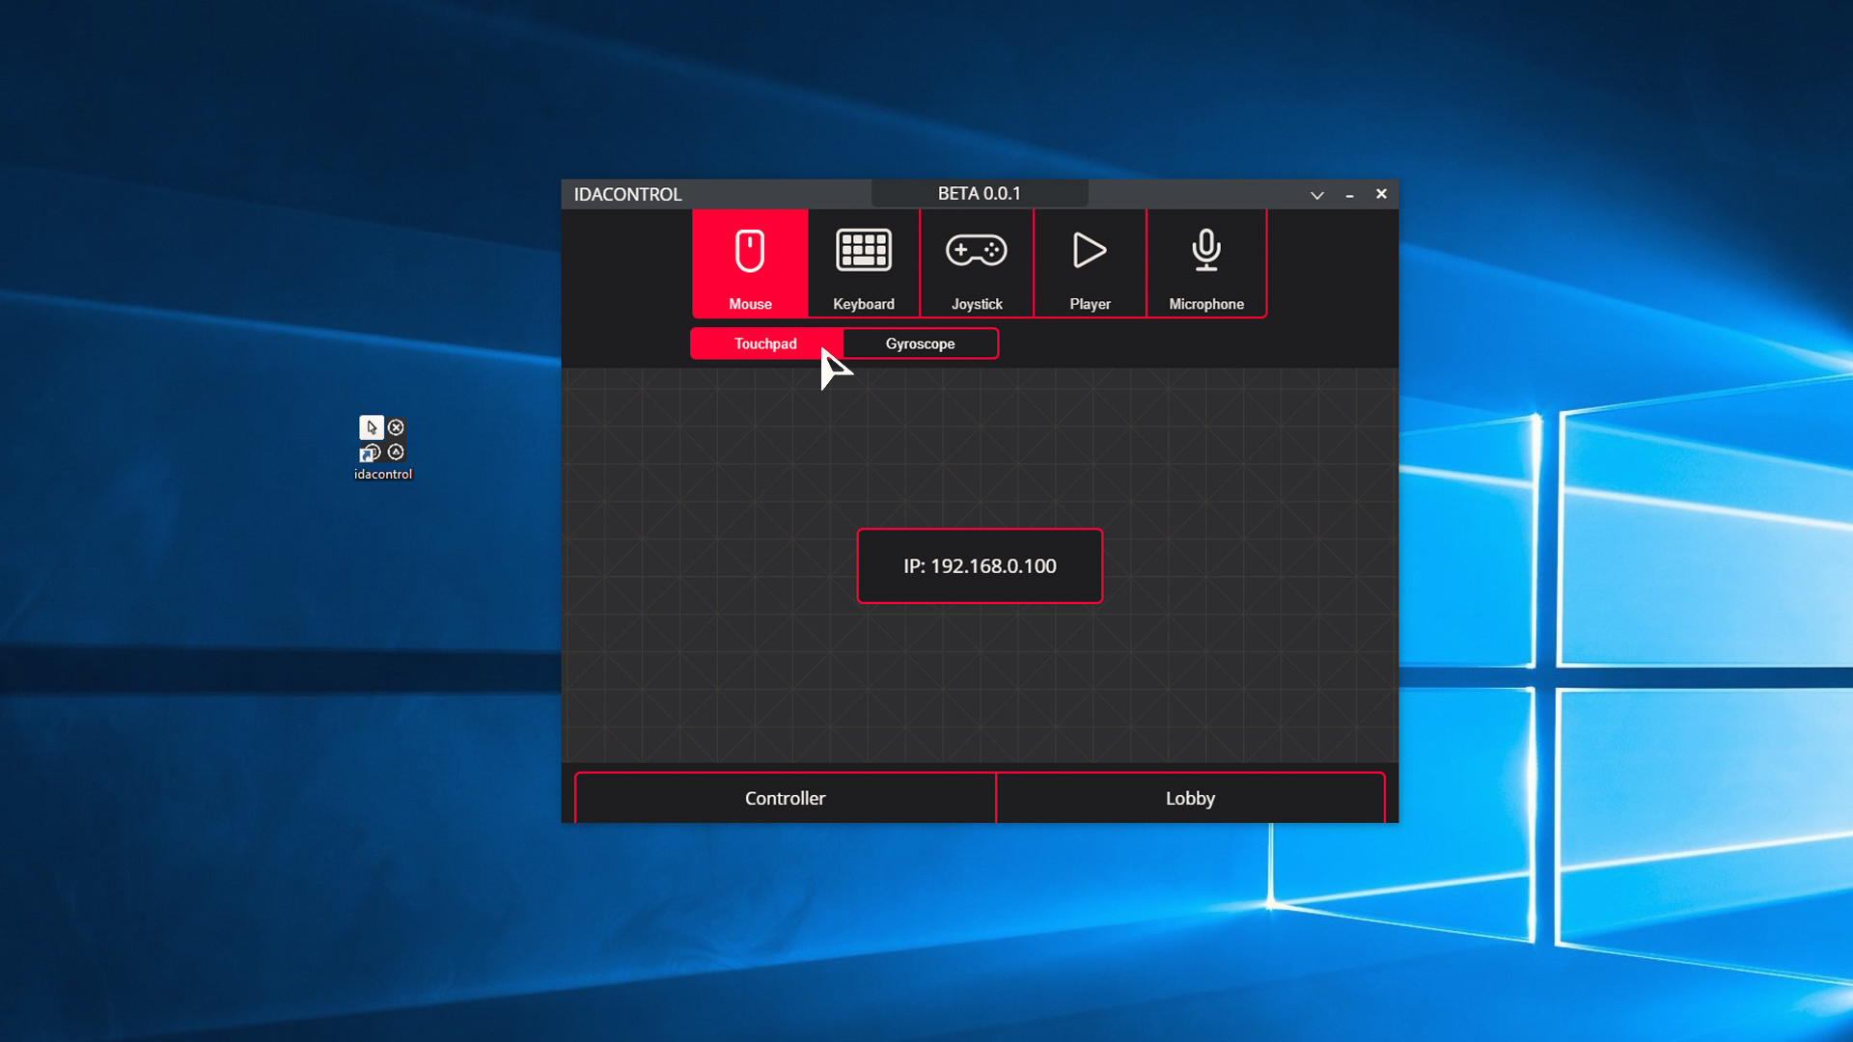
Task: Close the IDACONTROL window
Action: pos(1381,194)
